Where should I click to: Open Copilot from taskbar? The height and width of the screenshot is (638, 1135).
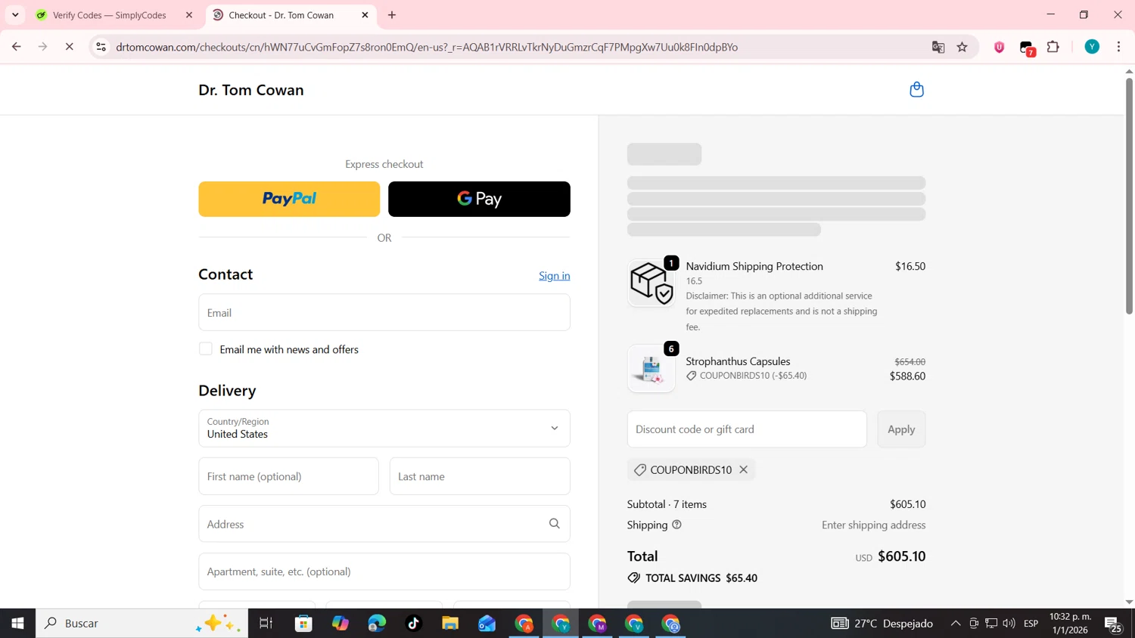click(x=340, y=623)
